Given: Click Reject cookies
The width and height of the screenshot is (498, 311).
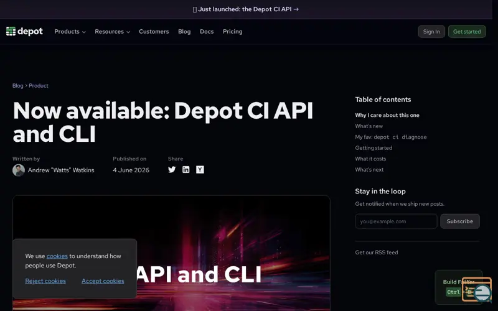Looking at the screenshot, I should pos(45,281).
